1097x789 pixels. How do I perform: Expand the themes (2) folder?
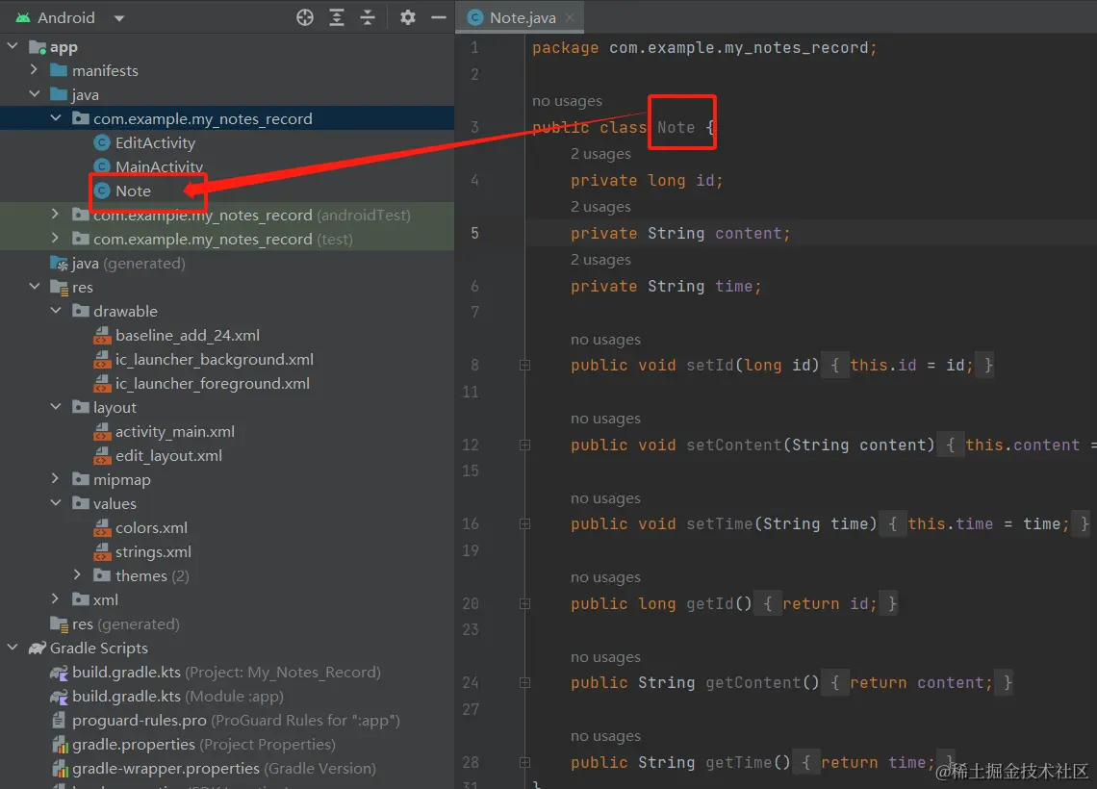click(x=78, y=575)
